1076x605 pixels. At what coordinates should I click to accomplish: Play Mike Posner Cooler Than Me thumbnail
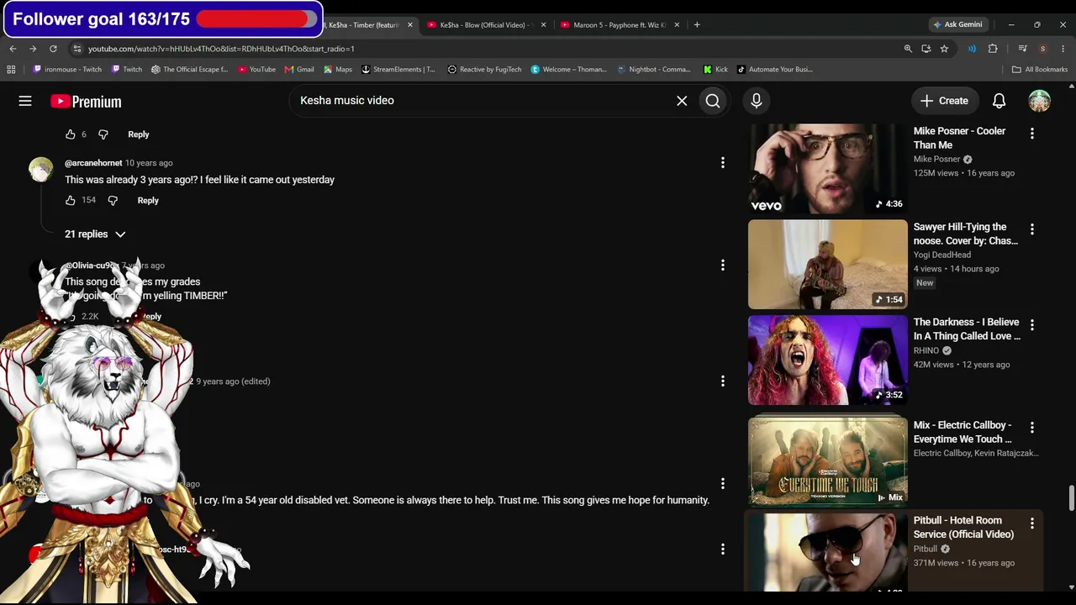828,169
